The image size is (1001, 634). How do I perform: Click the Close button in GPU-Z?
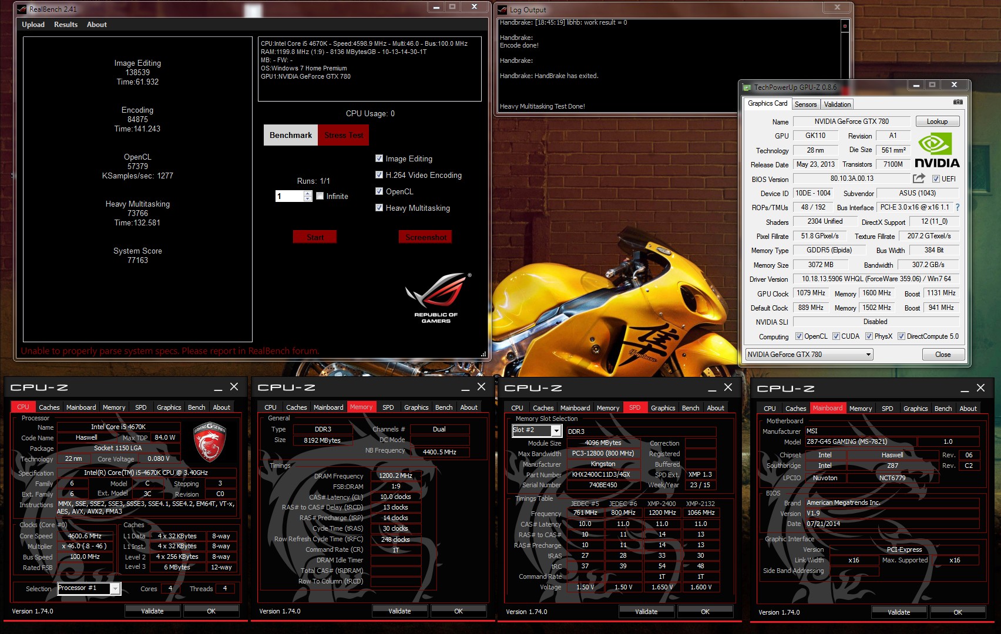(x=943, y=355)
